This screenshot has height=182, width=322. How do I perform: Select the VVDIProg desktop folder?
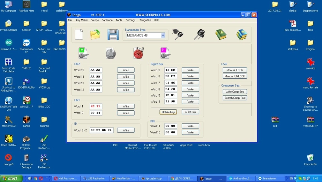point(44,83)
